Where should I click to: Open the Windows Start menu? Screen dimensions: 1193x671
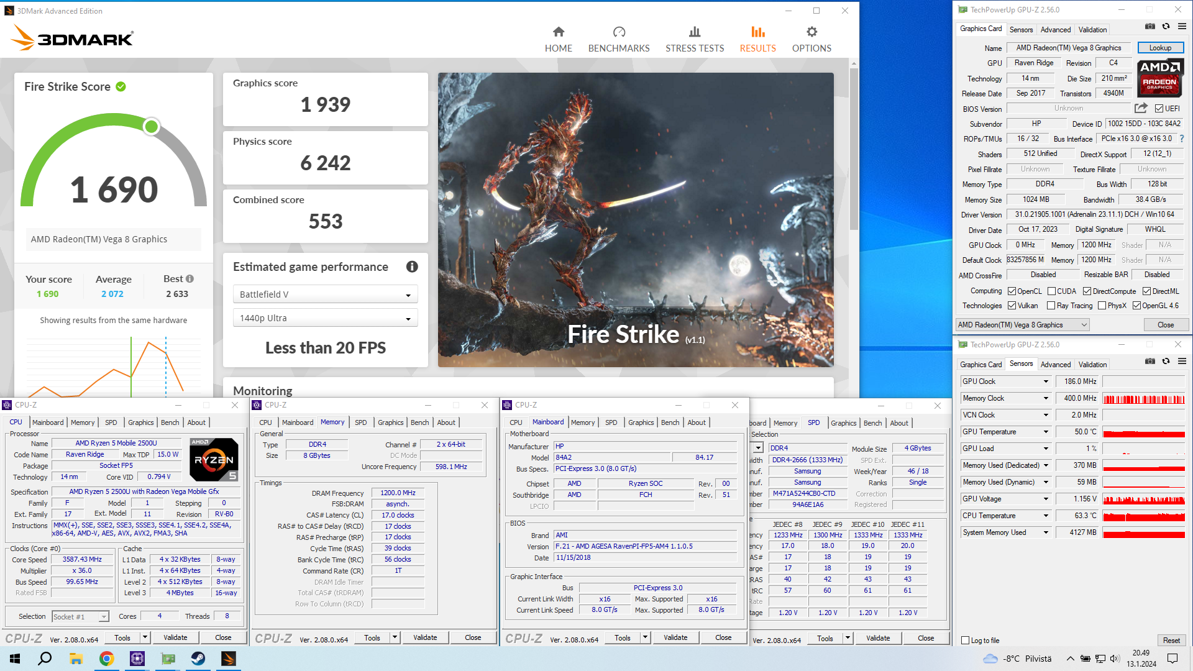[x=15, y=659]
